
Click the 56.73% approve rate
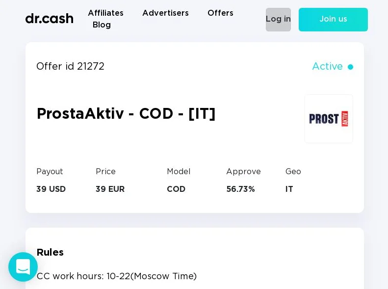pos(240,189)
